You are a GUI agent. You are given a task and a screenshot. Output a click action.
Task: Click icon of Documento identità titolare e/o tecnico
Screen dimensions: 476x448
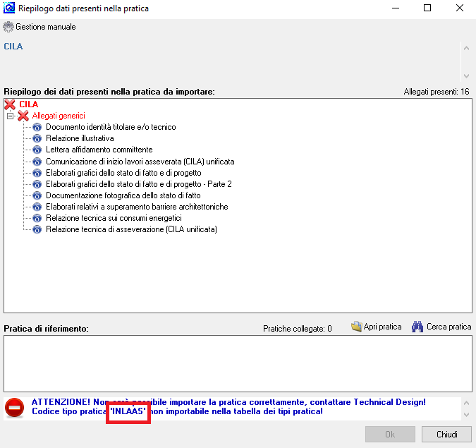pyautogui.click(x=37, y=127)
